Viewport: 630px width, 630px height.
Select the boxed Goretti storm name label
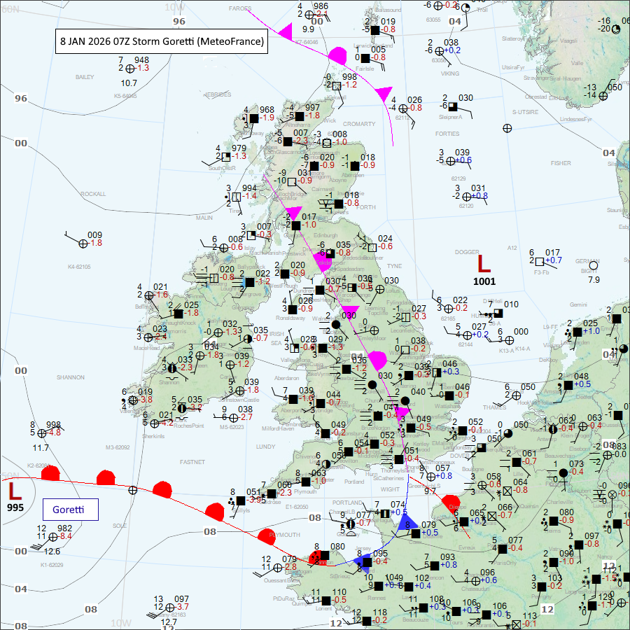[70, 510]
